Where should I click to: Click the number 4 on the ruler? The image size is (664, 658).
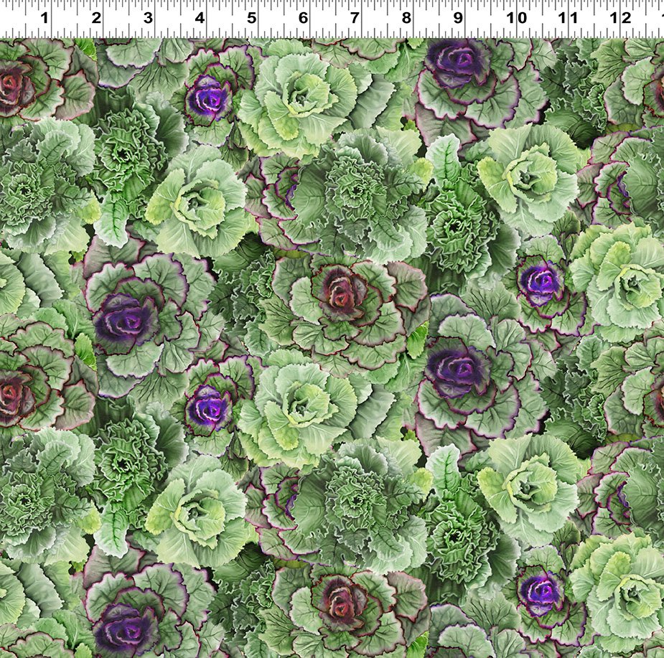coord(200,18)
